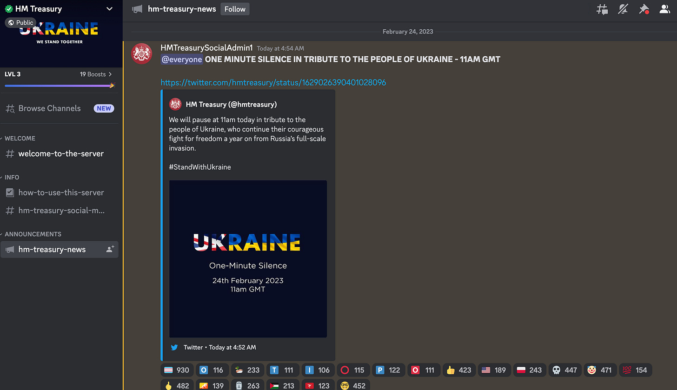Click the Twitter bird icon in embed footer
The image size is (677, 390).
(174, 347)
